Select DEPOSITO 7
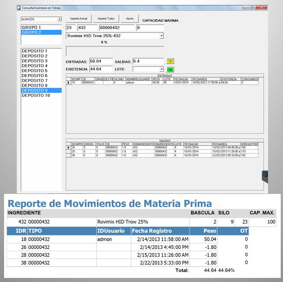This screenshot has height=282, width=283. 41,80
